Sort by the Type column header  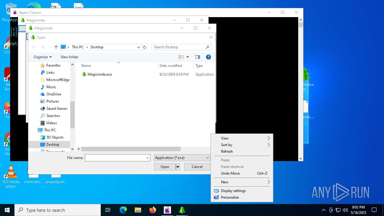tap(204, 66)
